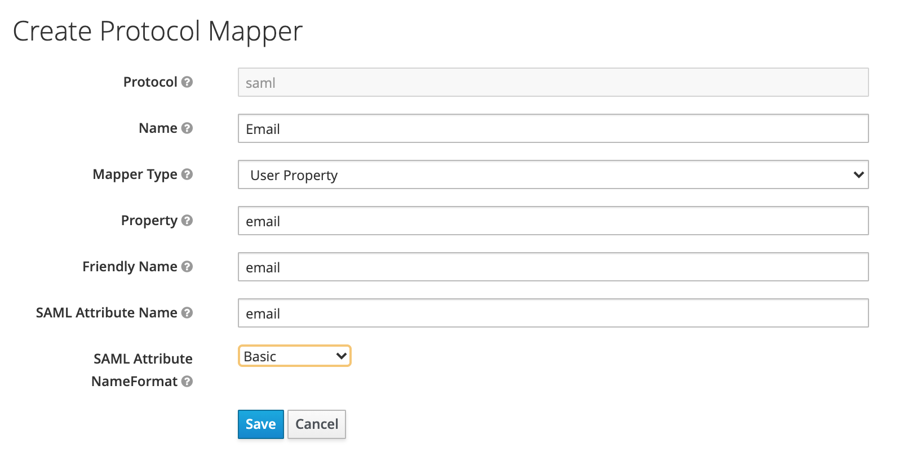This screenshot has height=466, width=904.
Task: Expand the NameFormat dropdown set to Basic
Action: tap(294, 356)
